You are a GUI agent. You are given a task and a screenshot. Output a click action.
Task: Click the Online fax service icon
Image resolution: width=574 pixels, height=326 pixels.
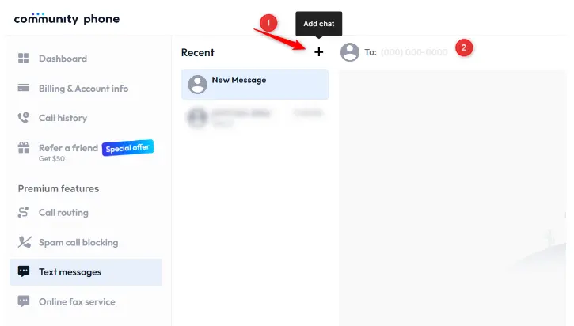pyautogui.click(x=24, y=301)
